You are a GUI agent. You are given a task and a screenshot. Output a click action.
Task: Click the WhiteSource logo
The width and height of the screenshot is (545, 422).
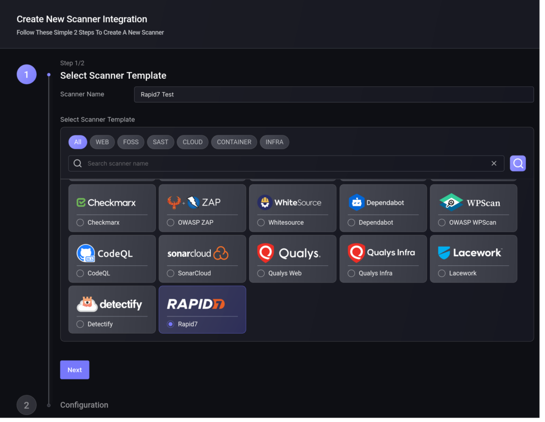coord(289,202)
